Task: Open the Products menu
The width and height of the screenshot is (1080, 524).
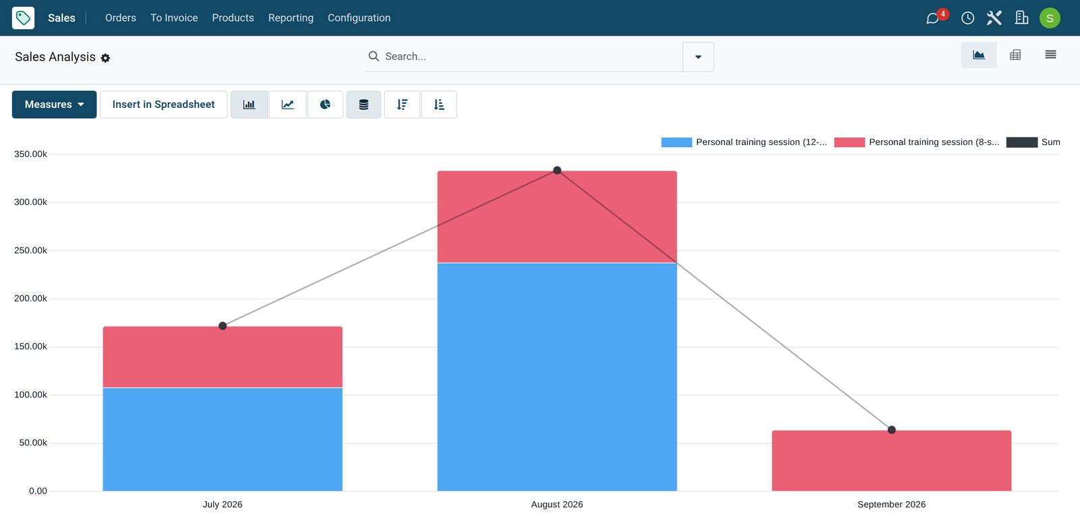Action: coord(233,18)
